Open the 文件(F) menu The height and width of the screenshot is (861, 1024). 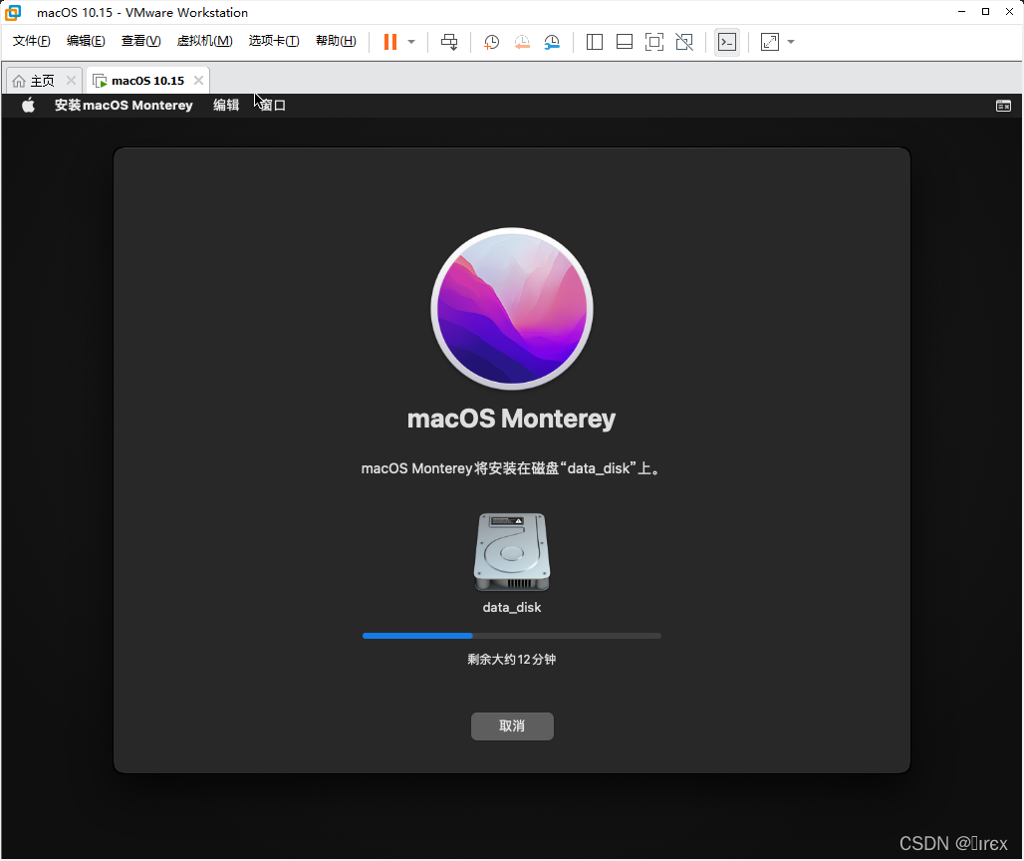[x=31, y=41]
